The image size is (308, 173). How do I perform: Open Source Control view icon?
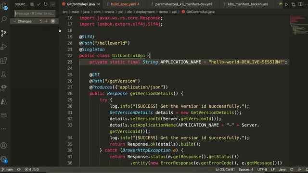[3, 33]
